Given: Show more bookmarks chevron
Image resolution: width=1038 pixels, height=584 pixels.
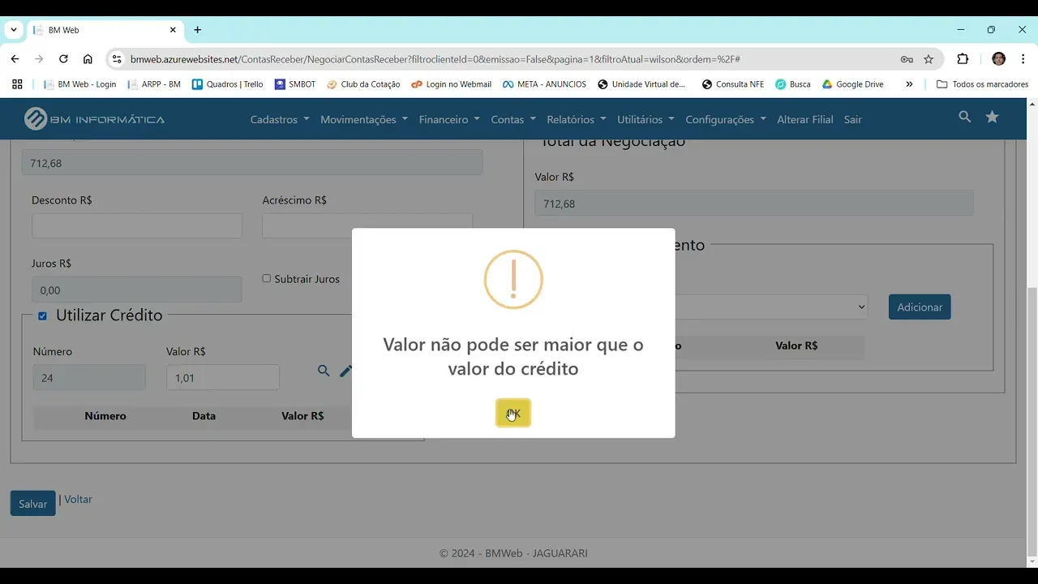Looking at the screenshot, I should (x=909, y=84).
